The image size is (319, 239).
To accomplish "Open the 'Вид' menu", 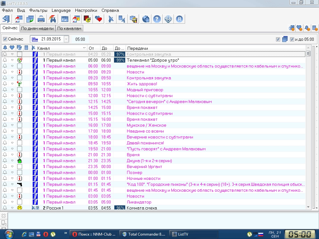I will 21,10.
